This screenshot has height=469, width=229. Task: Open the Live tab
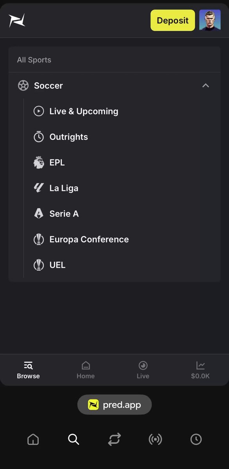tap(143, 370)
